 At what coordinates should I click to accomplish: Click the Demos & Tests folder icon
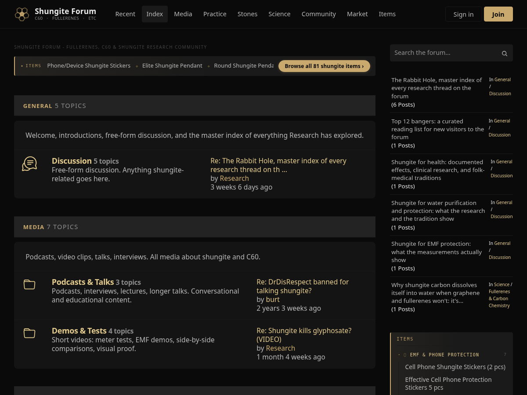click(29, 333)
